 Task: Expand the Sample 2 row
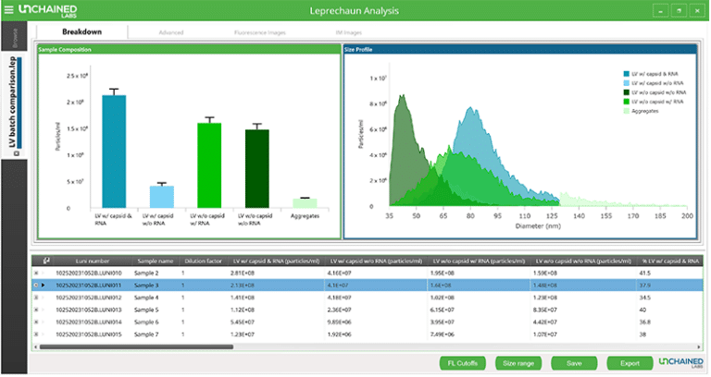click(x=37, y=274)
